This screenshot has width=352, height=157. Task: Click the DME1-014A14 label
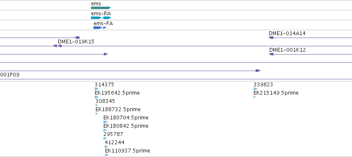tap(287, 33)
